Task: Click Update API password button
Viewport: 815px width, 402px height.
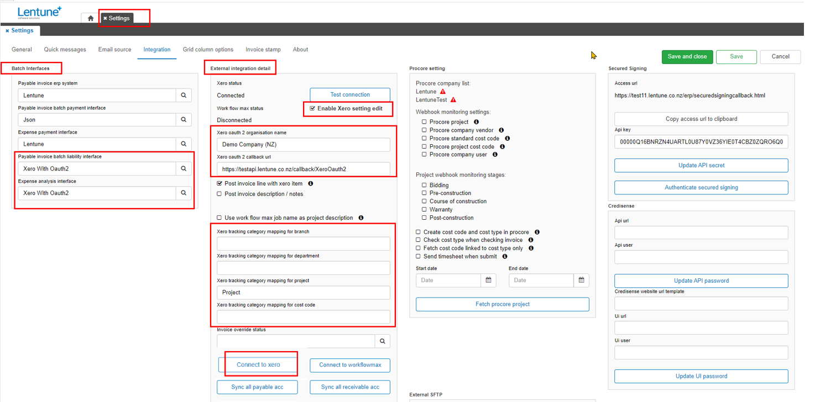Action: coord(701,281)
